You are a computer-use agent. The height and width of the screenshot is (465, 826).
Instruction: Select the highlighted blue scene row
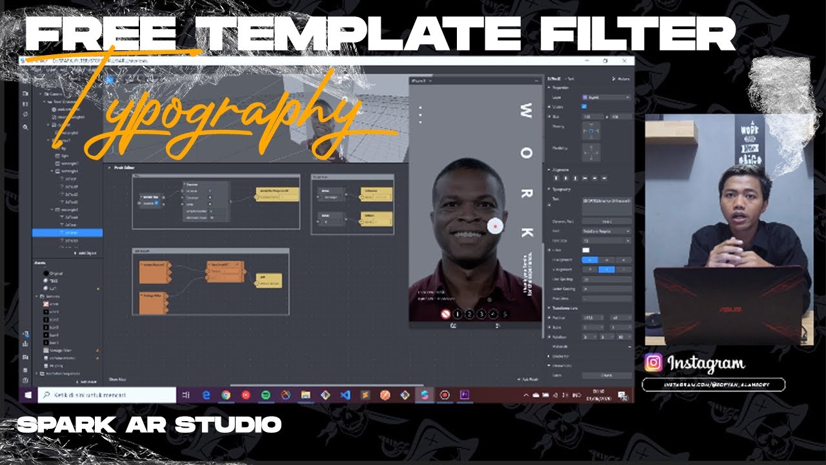click(67, 232)
